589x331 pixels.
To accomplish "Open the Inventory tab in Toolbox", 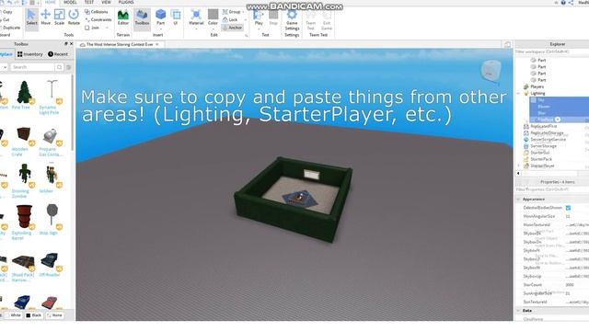I will (x=30, y=54).
